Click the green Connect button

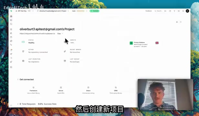(x=94, y=11)
